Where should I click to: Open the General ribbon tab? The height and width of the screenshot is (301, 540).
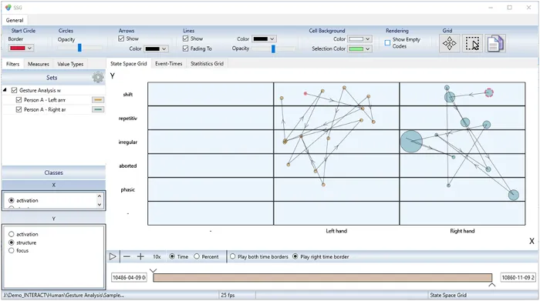(15, 20)
